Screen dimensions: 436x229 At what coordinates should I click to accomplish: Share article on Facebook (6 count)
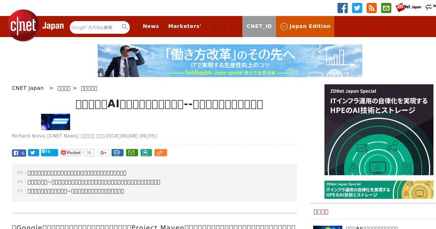click(x=19, y=153)
